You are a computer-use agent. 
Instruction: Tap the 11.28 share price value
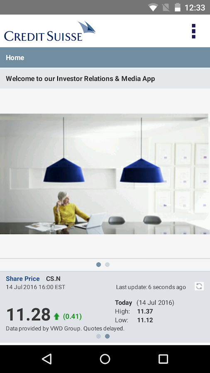tap(28, 315)
